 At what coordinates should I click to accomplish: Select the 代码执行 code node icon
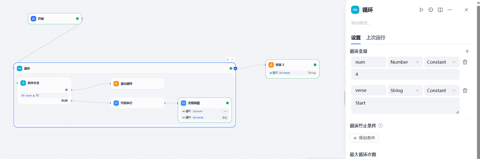[x=116, y=103]
